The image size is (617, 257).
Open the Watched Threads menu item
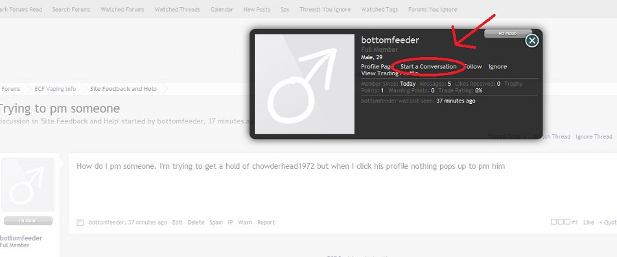(177, 10)
